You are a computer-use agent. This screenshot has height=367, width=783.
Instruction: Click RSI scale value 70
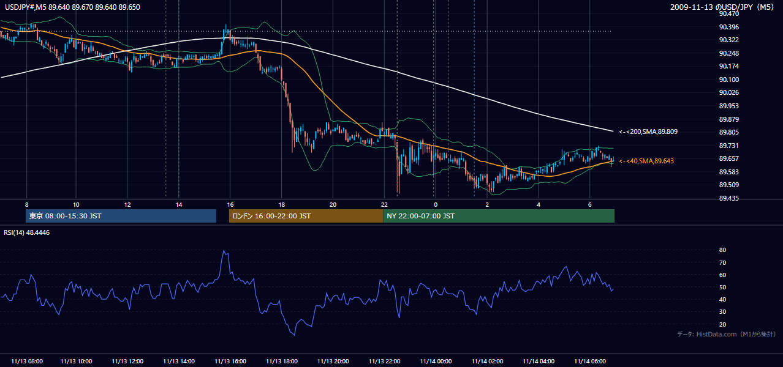pyautogui.click(x=723, y=262)
